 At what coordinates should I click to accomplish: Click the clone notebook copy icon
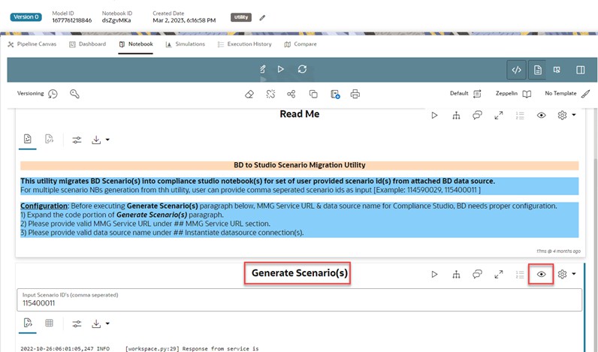(313, 94)
